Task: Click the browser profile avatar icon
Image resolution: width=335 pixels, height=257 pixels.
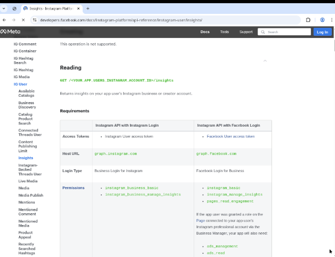Action: (x=322, y=20)
